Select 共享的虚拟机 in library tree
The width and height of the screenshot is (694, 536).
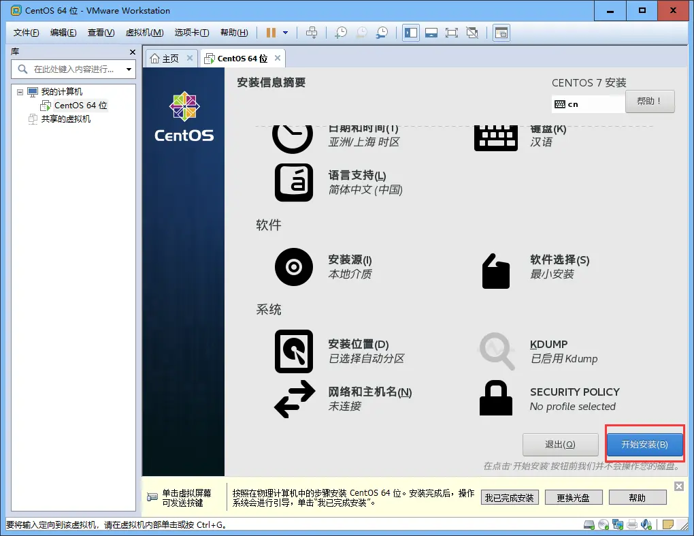tap(65, 119)
